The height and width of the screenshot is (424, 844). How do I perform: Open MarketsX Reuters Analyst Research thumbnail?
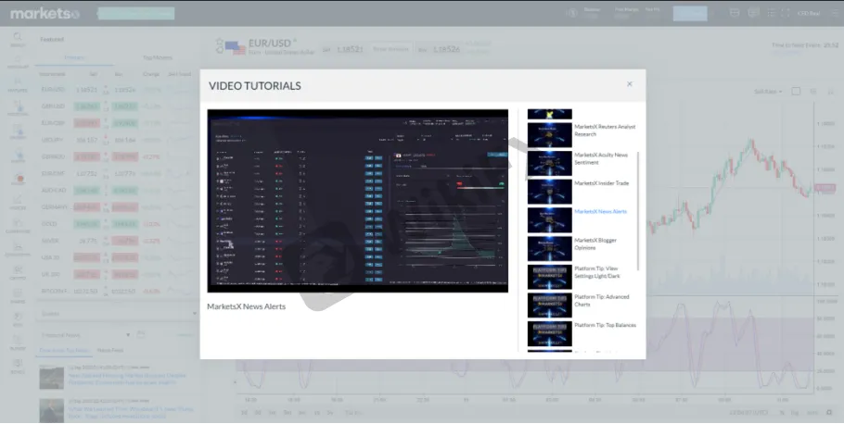[x=550, y=134]
